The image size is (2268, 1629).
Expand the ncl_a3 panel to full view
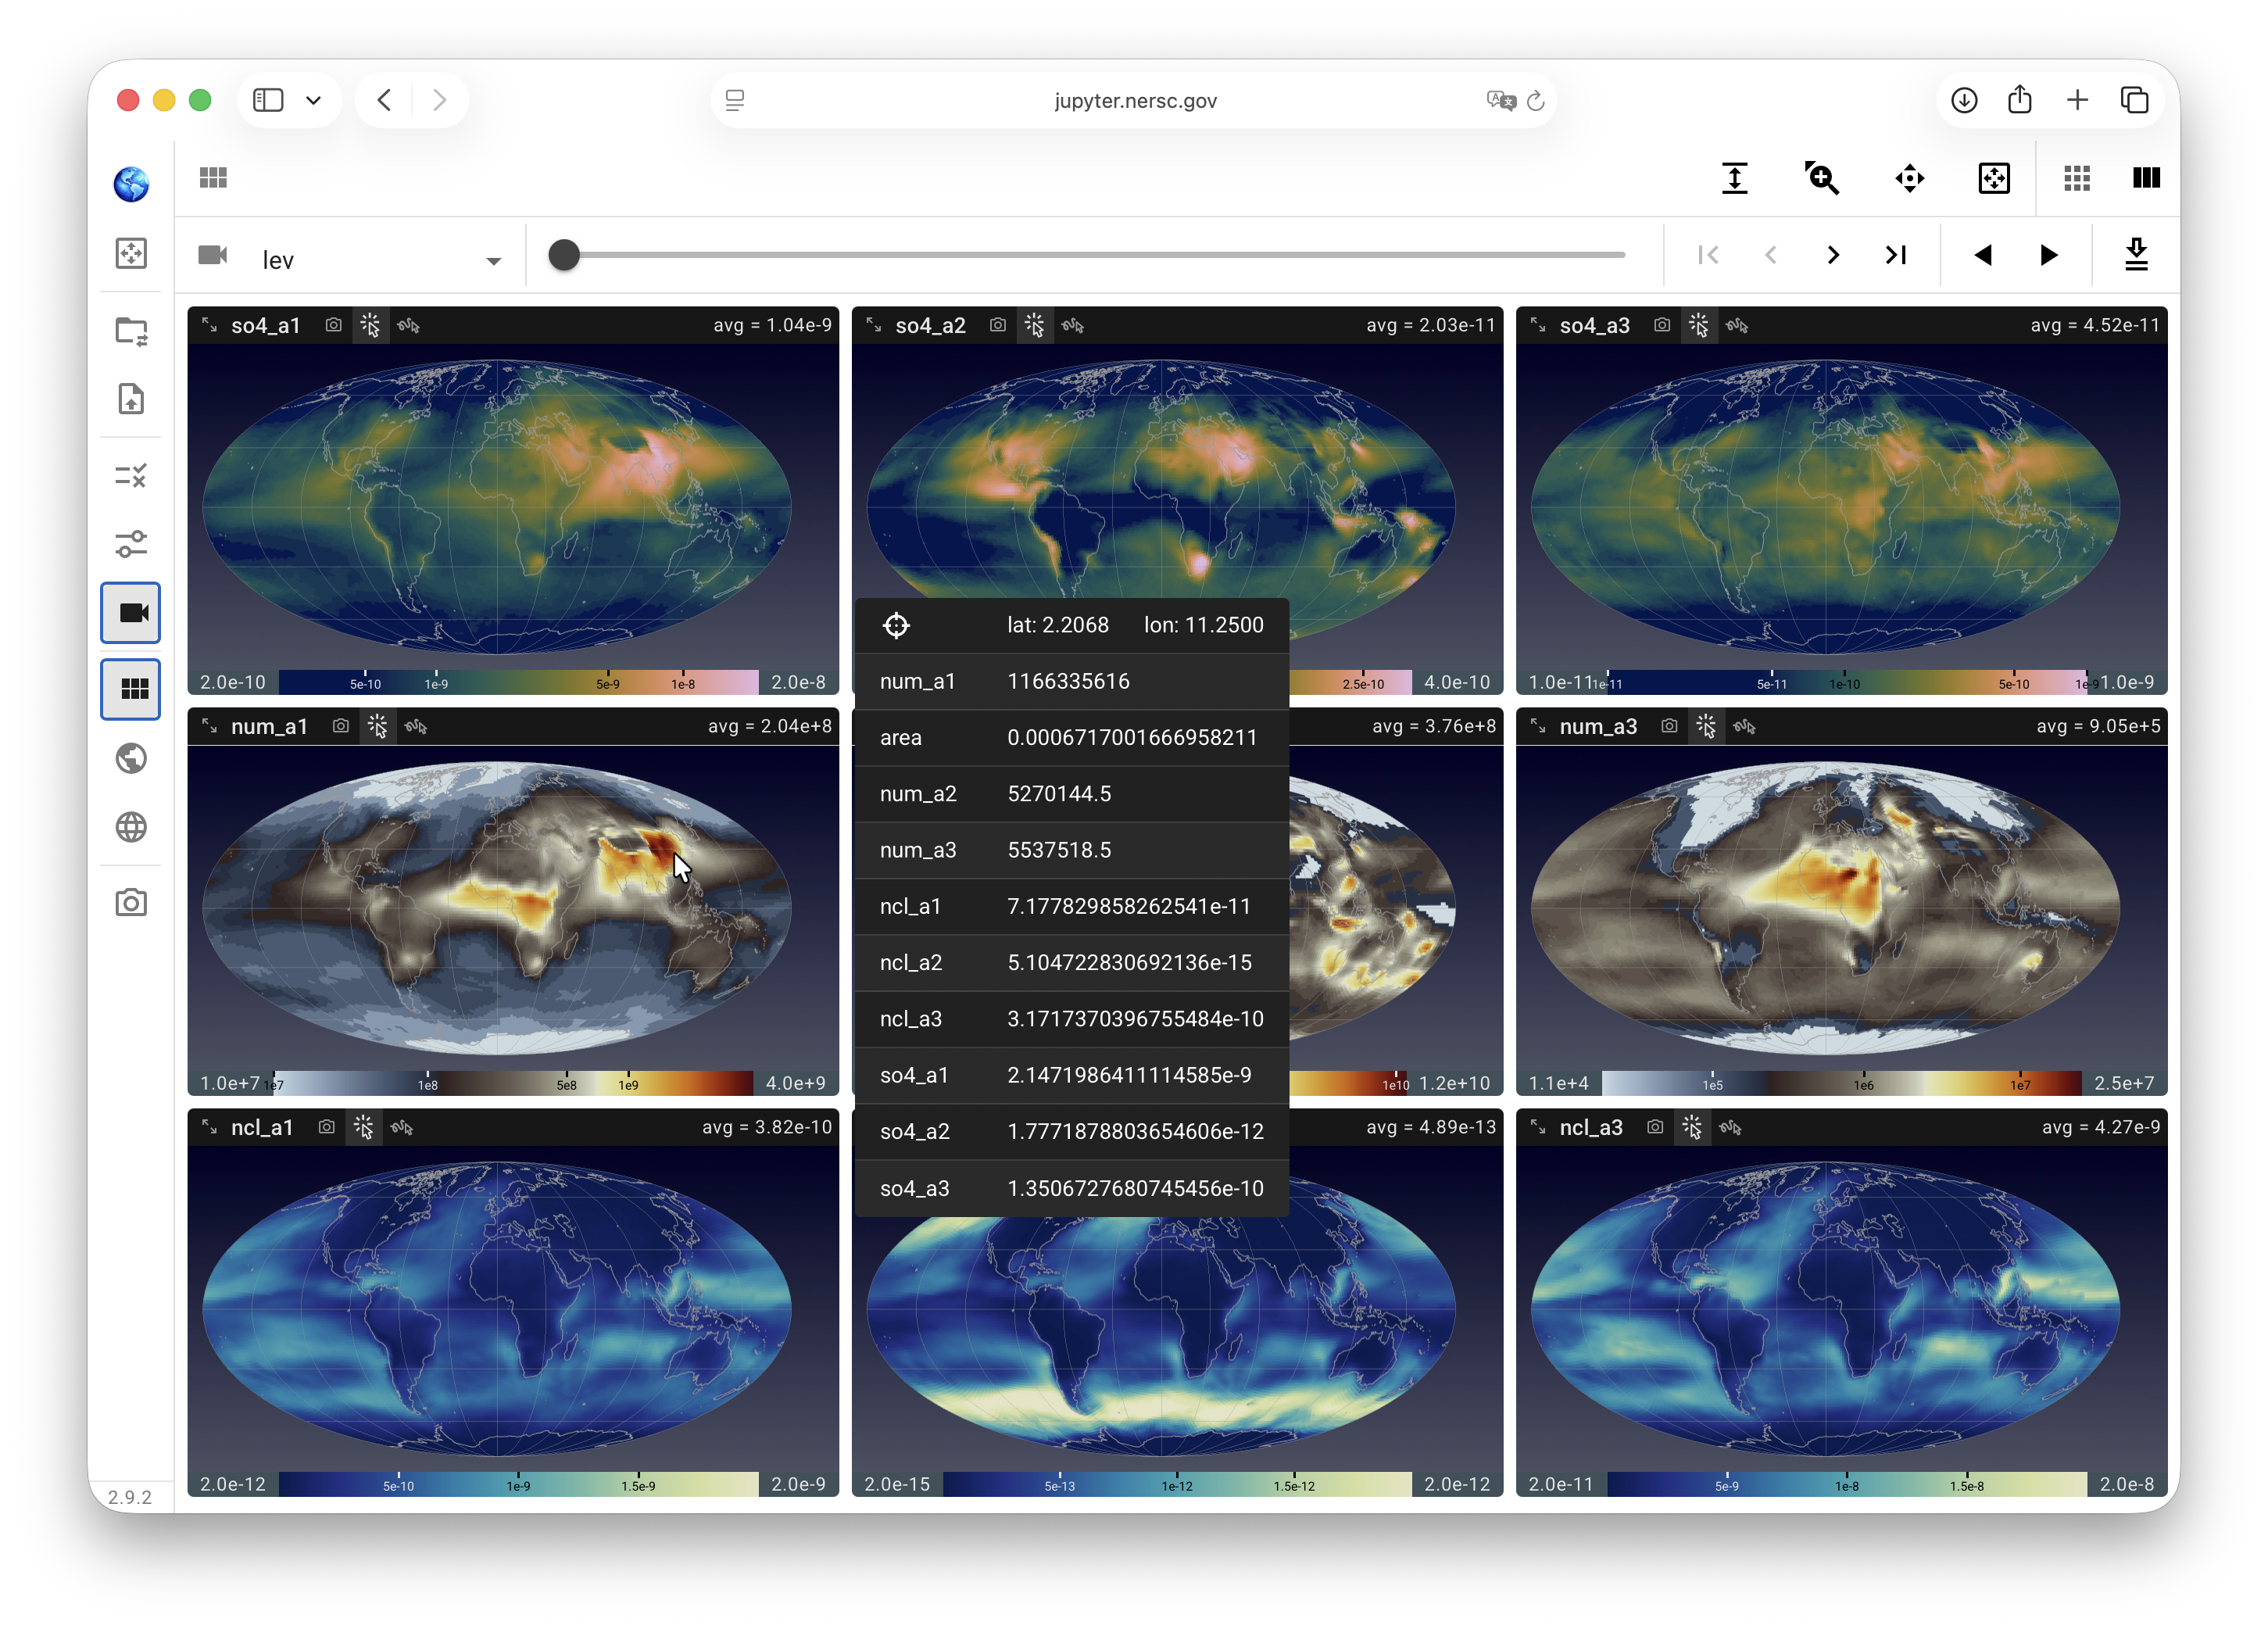coord(1538,1127)
